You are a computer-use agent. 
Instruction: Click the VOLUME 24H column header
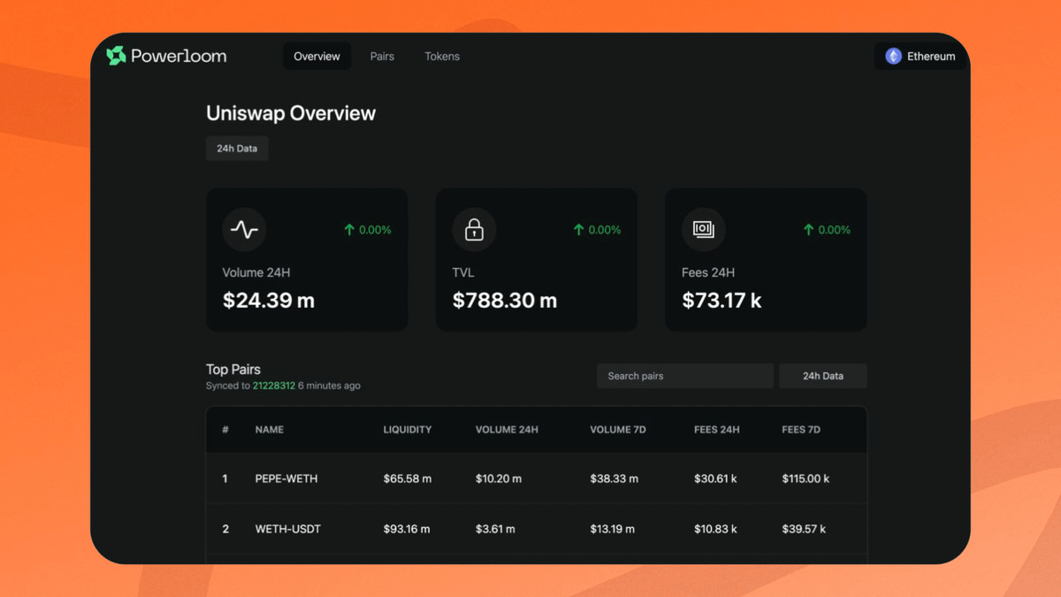pos(507,430)
